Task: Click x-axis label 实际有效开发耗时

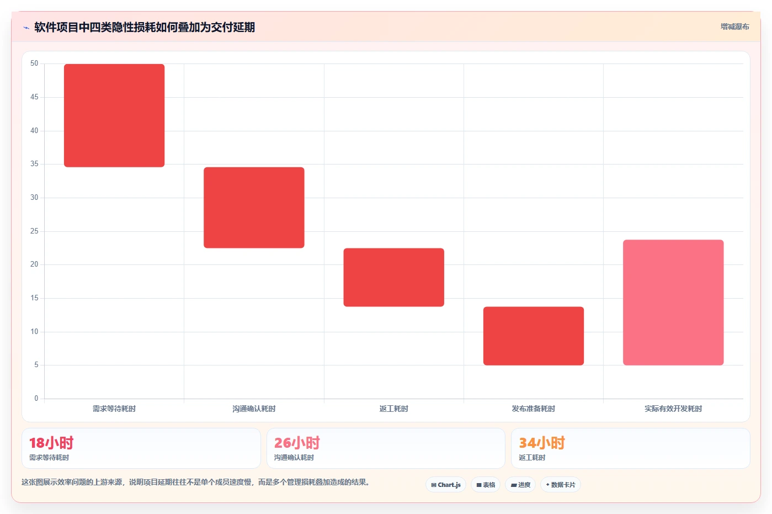Action: pyautogui.click(x=673, y=409)
